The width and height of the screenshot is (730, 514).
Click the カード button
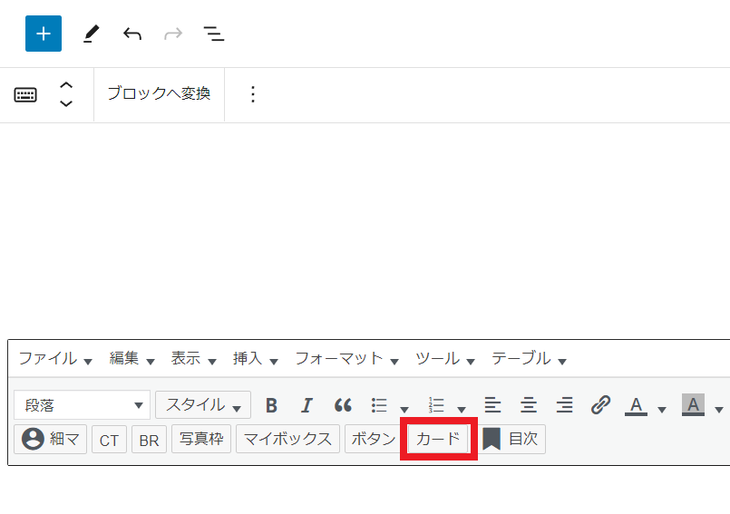coord(438,439)
